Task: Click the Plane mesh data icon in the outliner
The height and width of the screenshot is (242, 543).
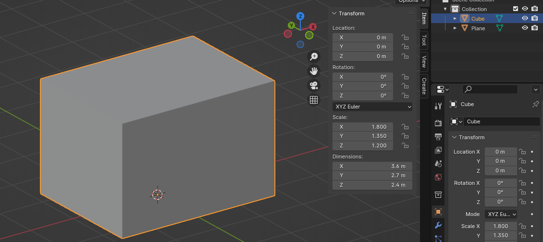Action: click(x=499, y=28)
